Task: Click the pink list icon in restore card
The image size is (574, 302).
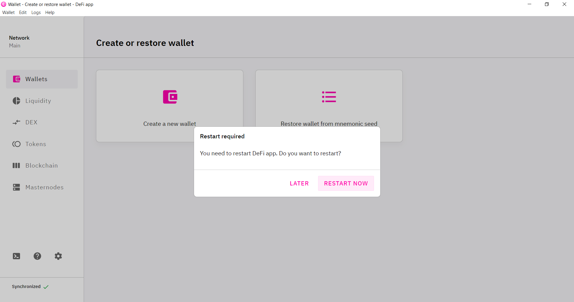Action: (329, 97)
